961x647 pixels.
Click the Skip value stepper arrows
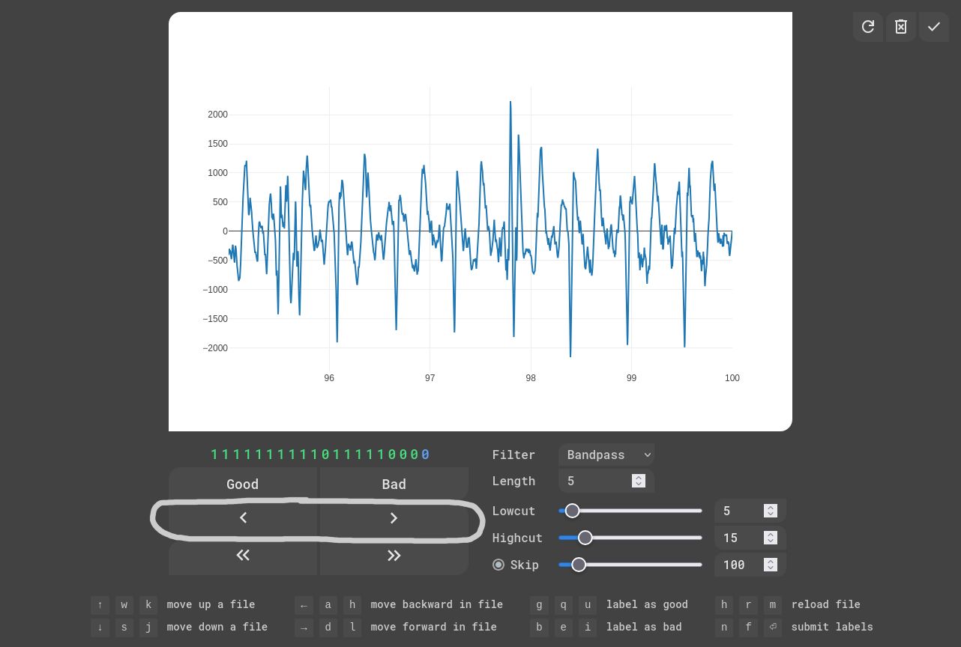pos(770,565)
